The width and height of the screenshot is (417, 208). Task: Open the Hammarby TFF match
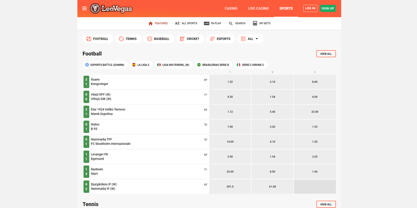point(146,142)
